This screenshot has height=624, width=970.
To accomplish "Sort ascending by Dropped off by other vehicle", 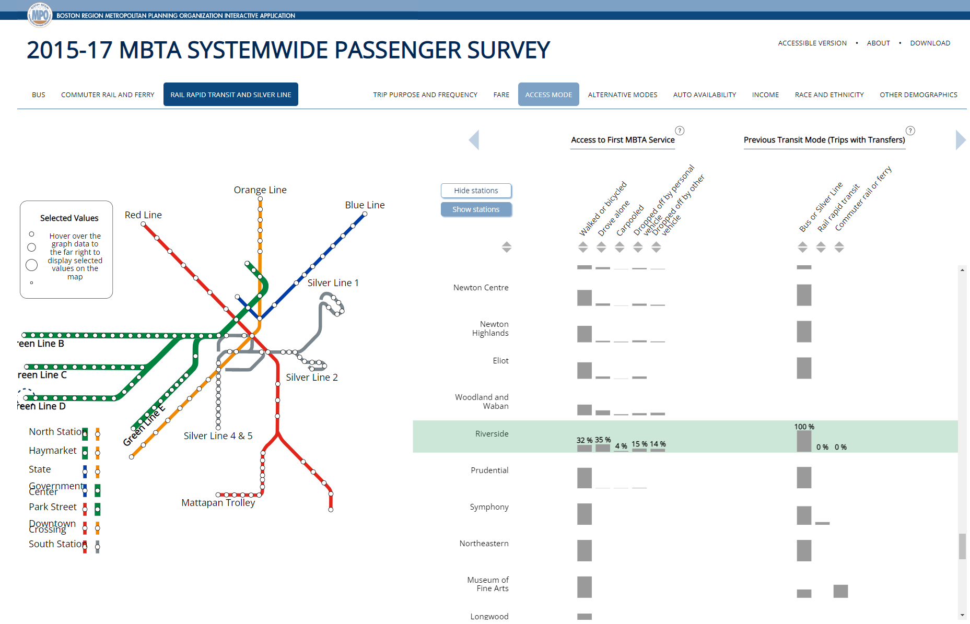I will (657, 244).
